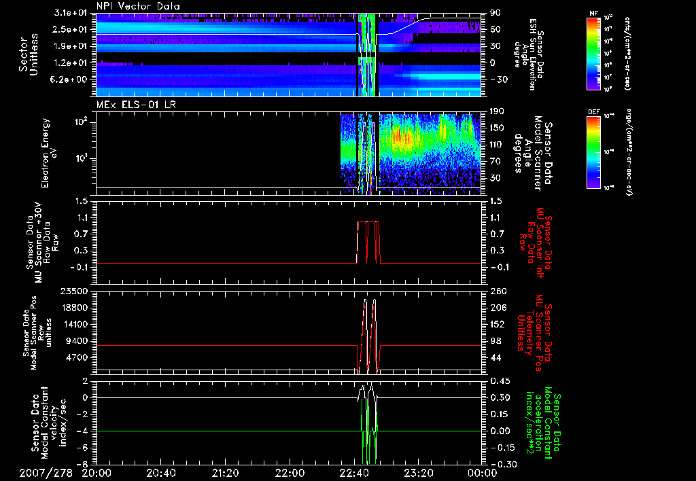Click the -6 velocity tick label

[x=82, y=448]
